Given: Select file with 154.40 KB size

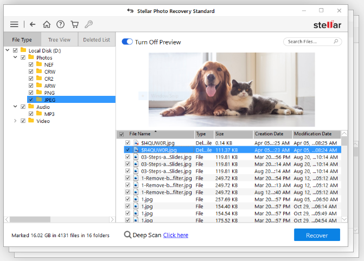Looking at the screenshot, I should (232, 206).
